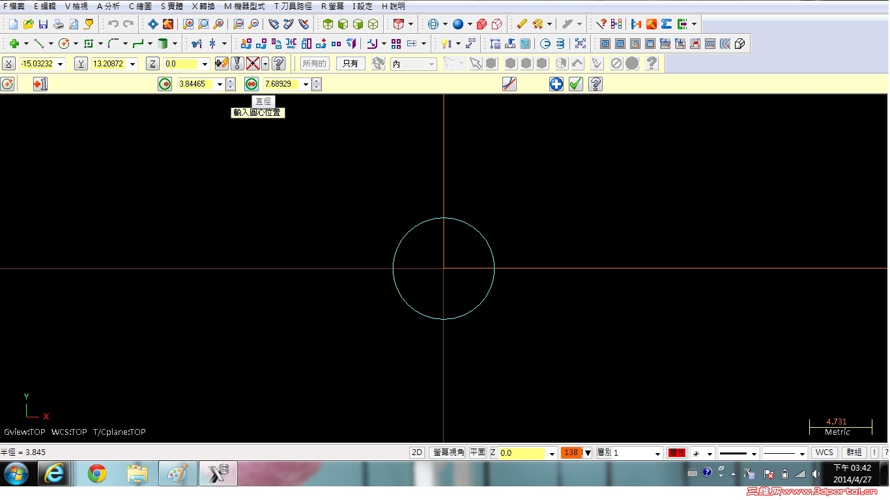Open the 內 selection mode combo box
The width and height of the screenshot is (890, 500).
point(413,64)
